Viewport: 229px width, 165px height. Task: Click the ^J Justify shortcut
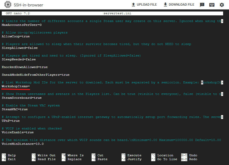coord(132,159)
